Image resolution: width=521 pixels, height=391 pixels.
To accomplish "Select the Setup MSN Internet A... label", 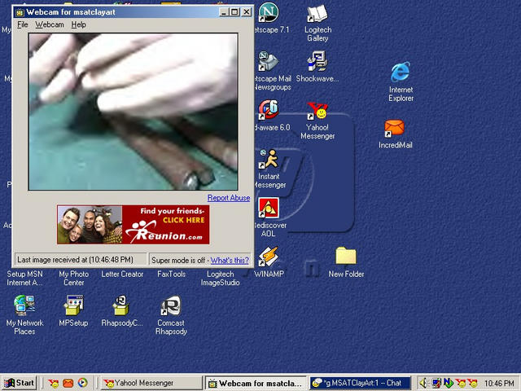I will (24, 279).
